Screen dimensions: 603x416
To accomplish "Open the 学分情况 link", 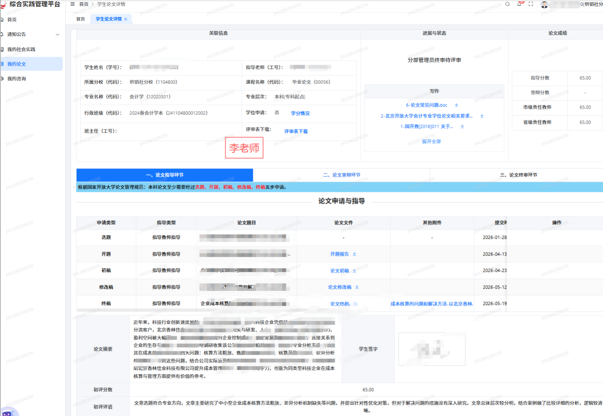I will (300, 114).
